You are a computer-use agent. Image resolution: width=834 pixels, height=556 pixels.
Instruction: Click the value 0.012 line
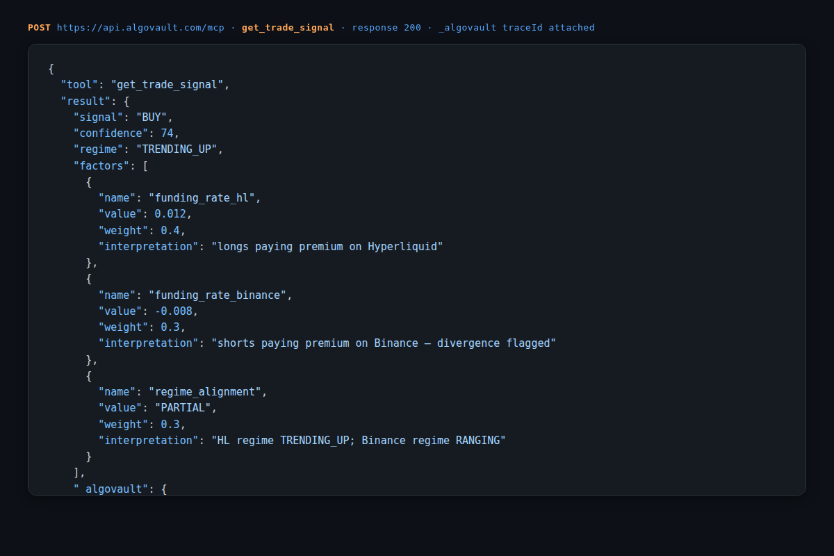coord(145,214)
